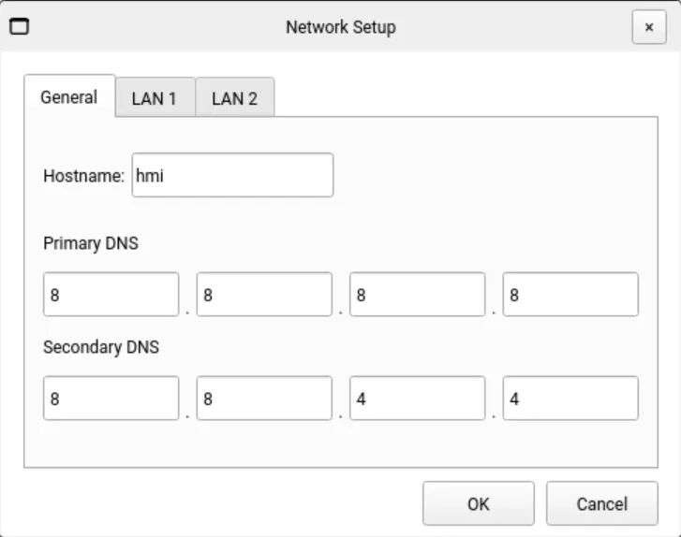Click the last octet of Secondary DNS
Viewport: 681px width, 537px height.
[570, 399]
